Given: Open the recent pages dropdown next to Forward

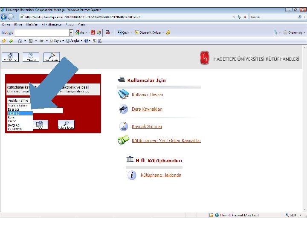Looking at the screenshot, I should [x=16, y=17].
